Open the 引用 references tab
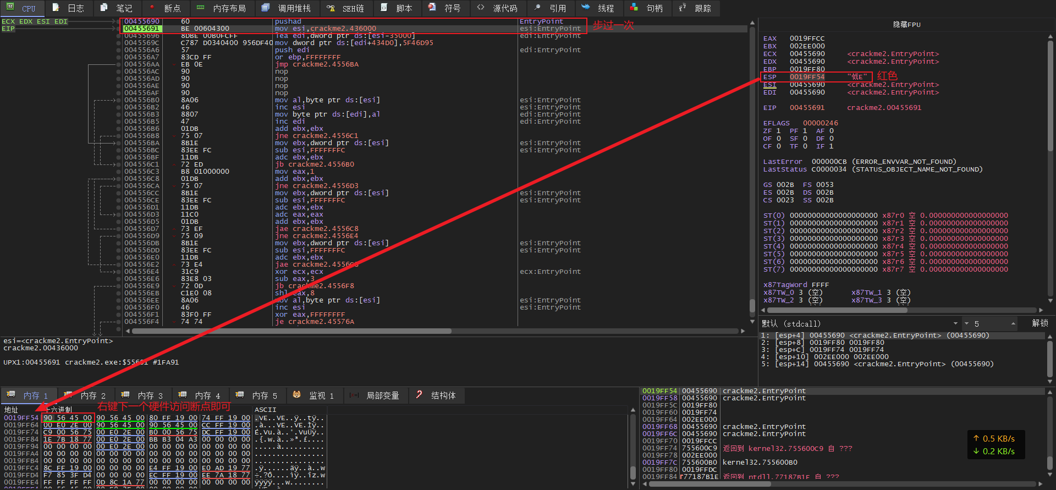Viewport: 1056px width, 490px height. tap(551, 8)
